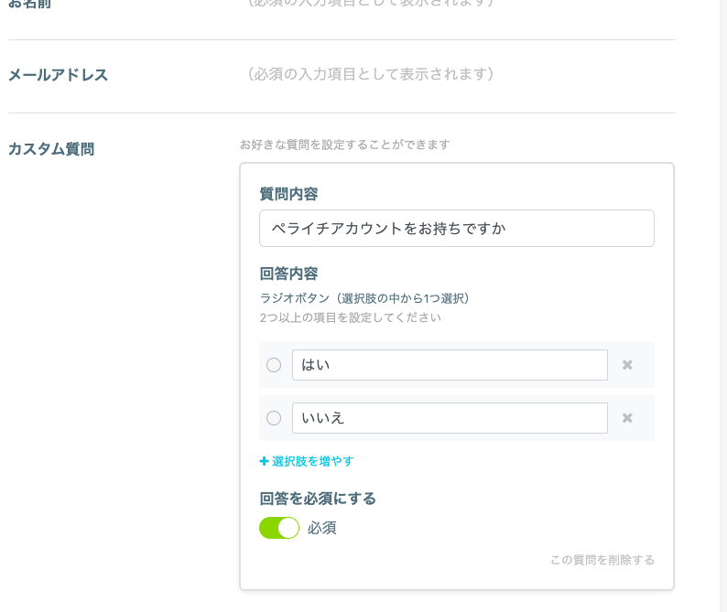Viewport: 727px width, 612px height.
Task: Click the 必須 label next to switch
Action: [321, 528]
